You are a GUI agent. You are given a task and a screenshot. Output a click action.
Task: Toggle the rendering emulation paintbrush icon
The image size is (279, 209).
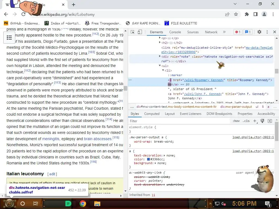click(x=262, y=121)
